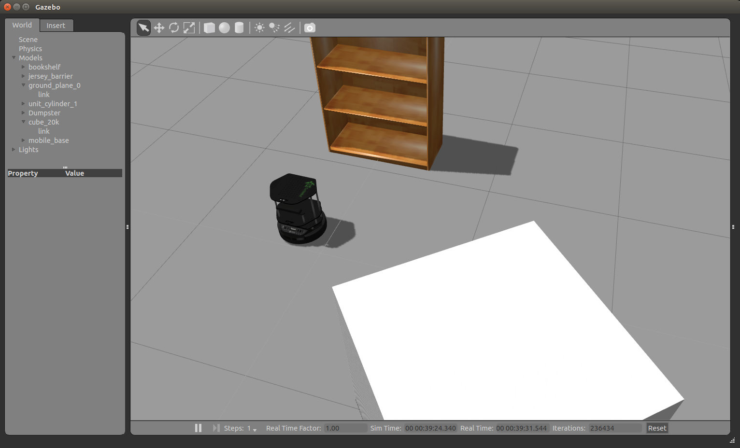Select the Lights entry in tree
This screenshot has width=740, height=448.
point(28,150)
